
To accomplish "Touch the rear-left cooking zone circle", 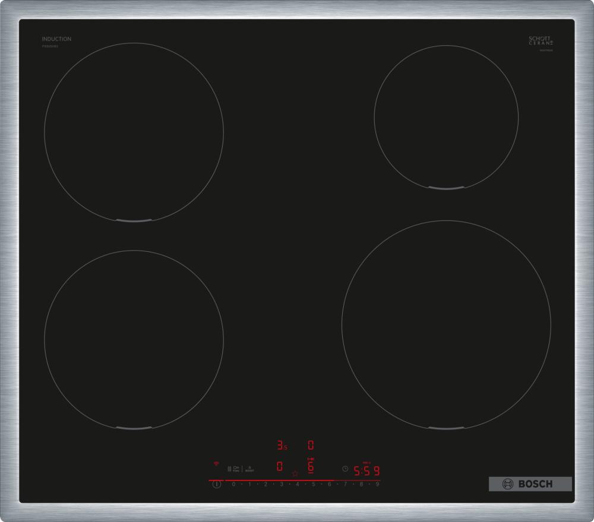I will point(134,132).
